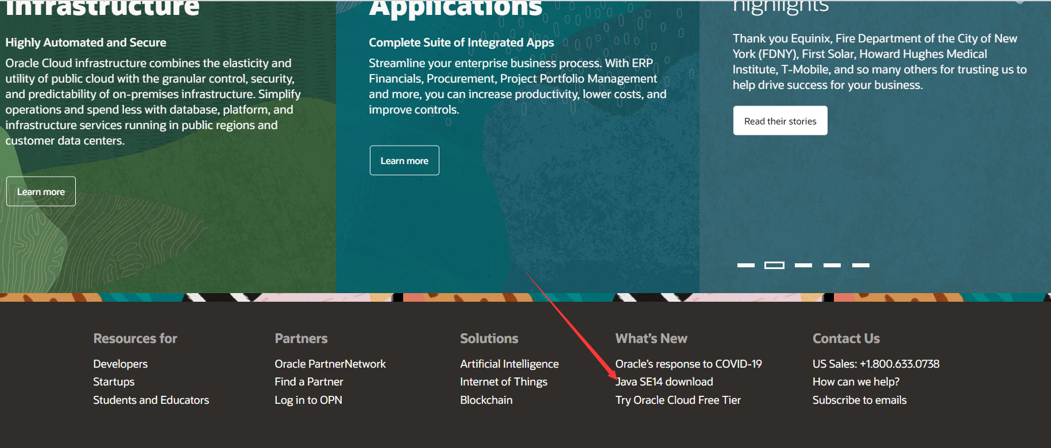Screen dimensions: 1051x448
Task: Click the Contact Us footer heading
Action: coord(846,338)
